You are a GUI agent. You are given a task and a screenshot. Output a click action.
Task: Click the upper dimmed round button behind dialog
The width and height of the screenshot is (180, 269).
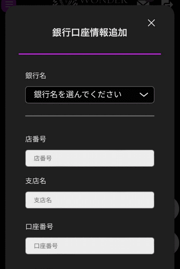tap(176, 209)
